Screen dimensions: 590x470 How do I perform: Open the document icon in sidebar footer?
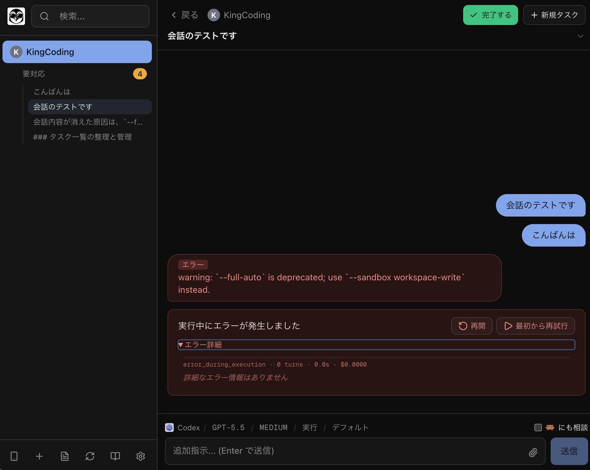tap(64, 456)
